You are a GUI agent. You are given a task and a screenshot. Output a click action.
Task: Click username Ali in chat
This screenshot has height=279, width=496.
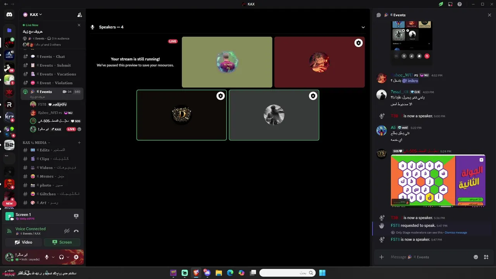click(x=393, y=127)
